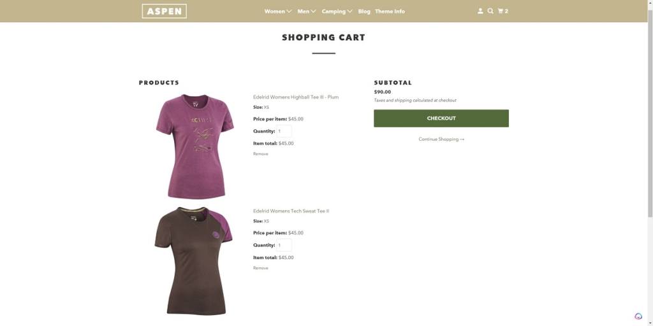This screenshot has width=653, height=326.
Task: Open the Blog menu item
Action: (x=364, y=11)
